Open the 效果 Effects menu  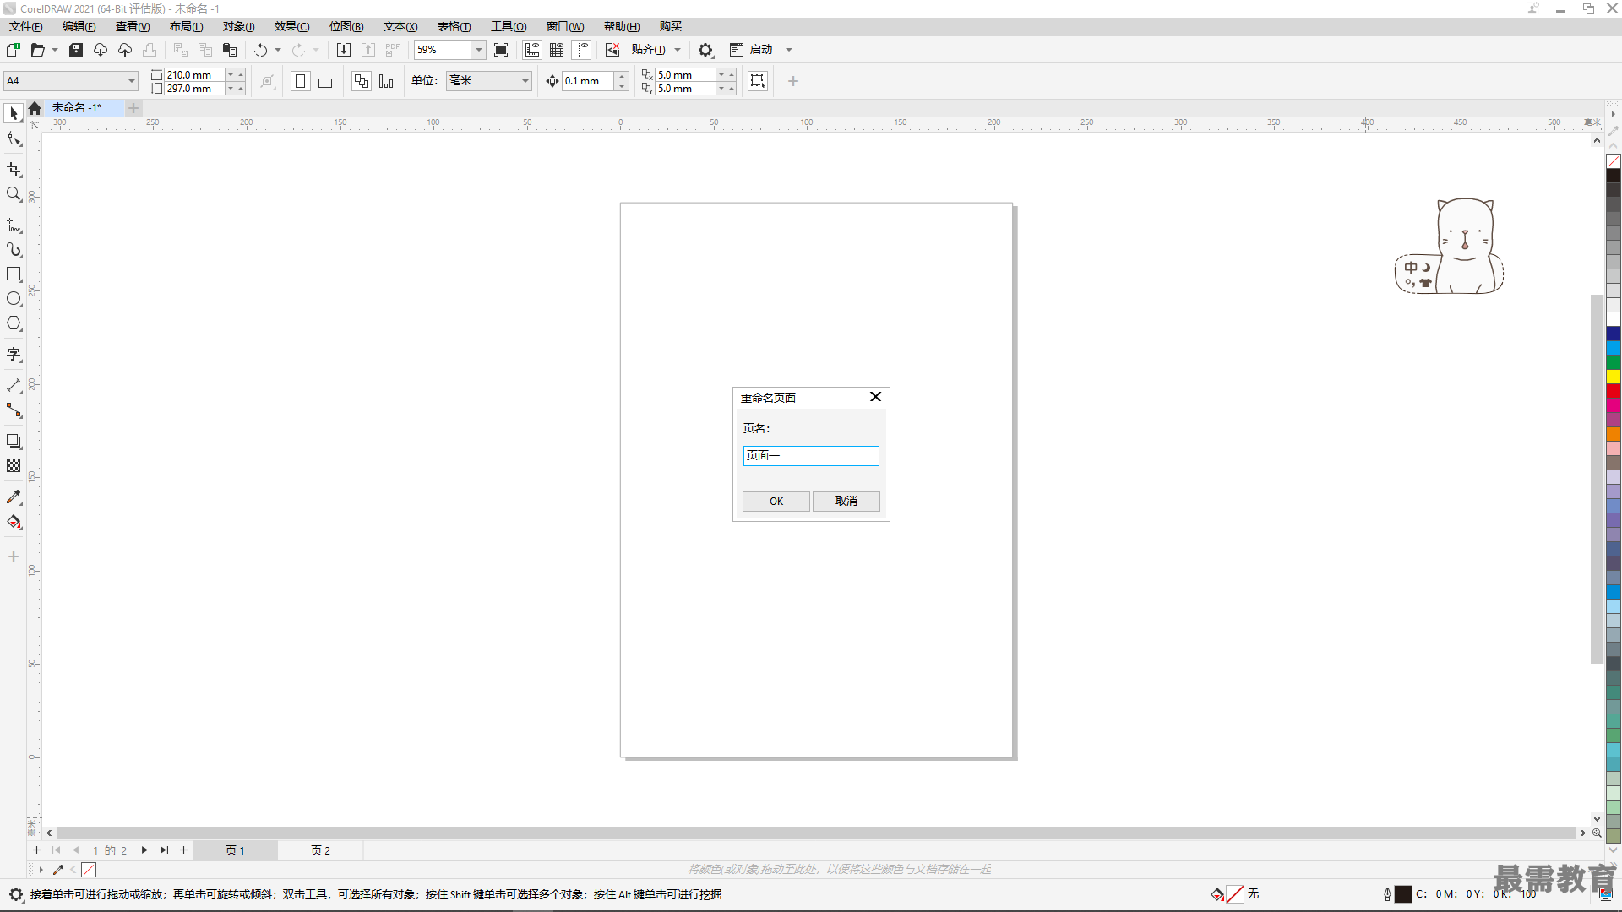(x=291, y=27)
